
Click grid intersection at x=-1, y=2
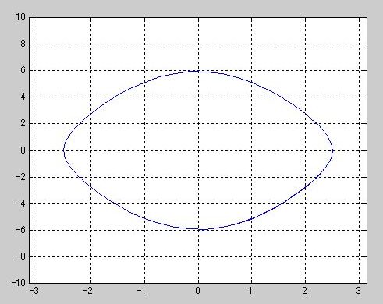tap(144, 124)
